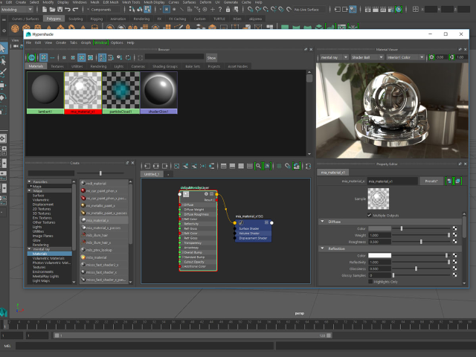This screenshot has width=476, height=357.
Task: Open the Hypershade Window menu
Action: click(100, 42)
